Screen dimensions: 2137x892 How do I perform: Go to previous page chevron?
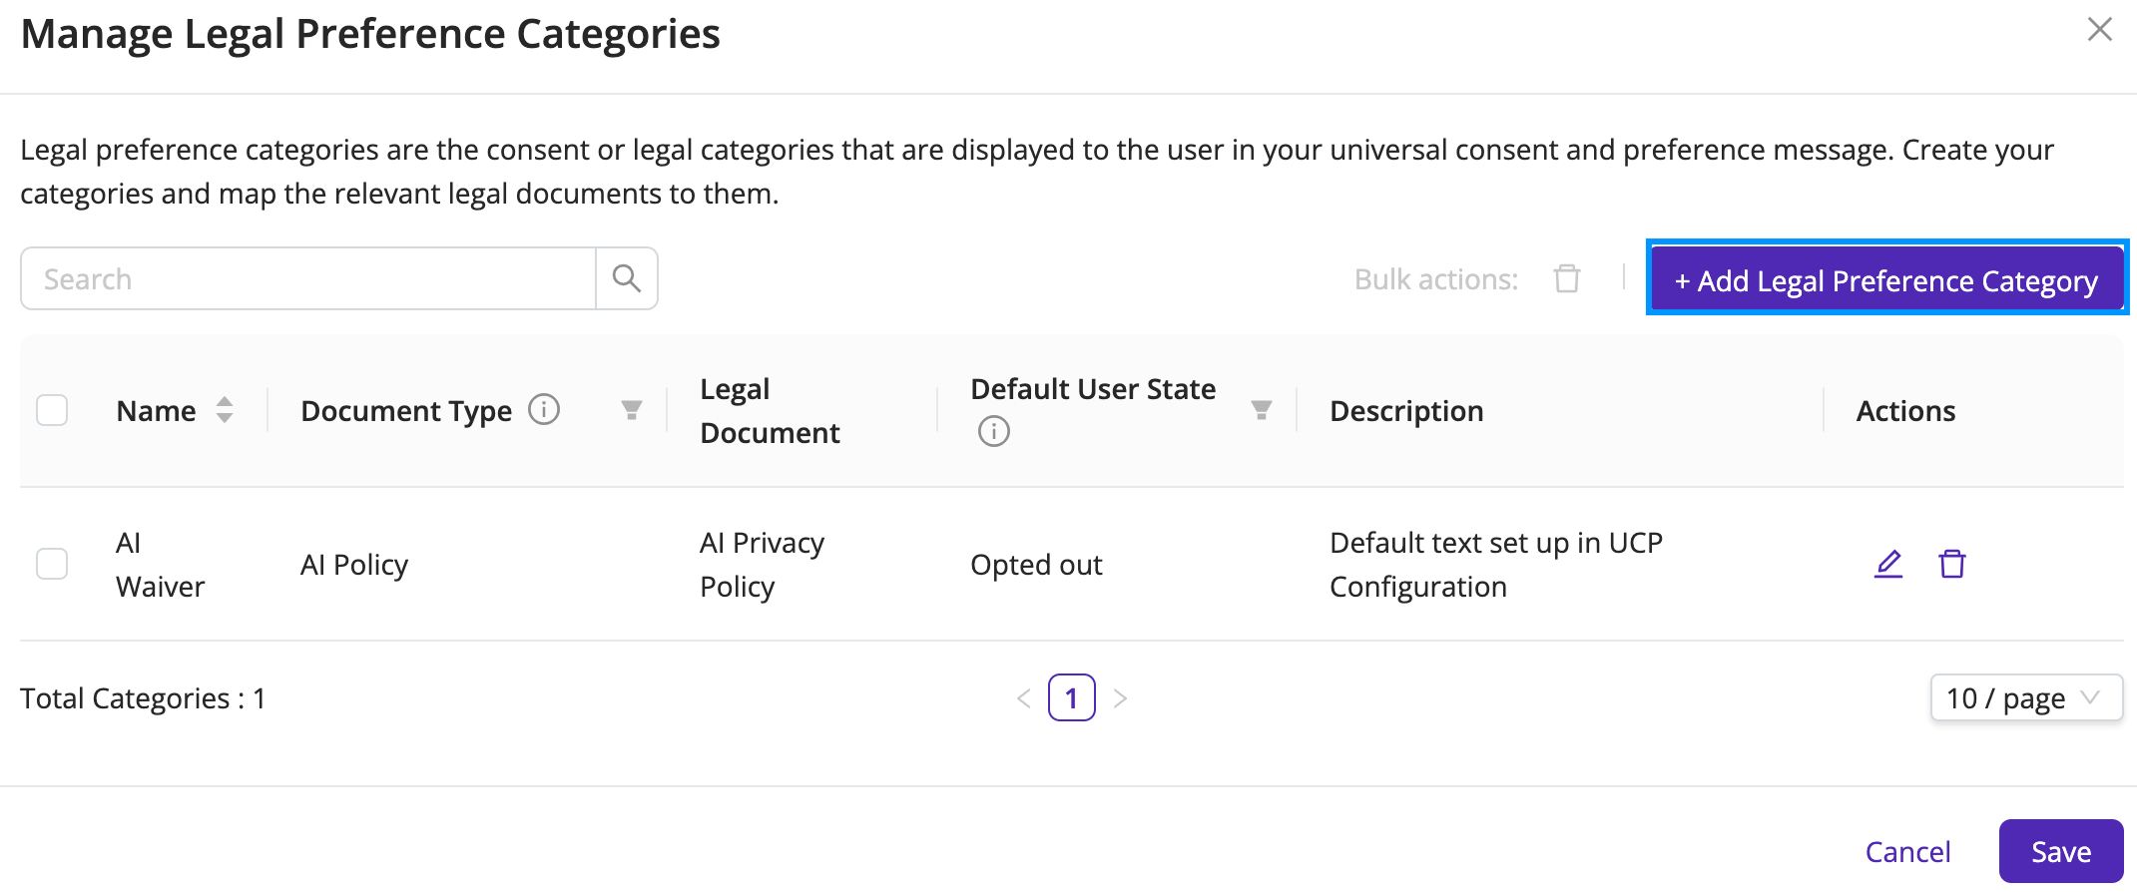coord(1024,698)
